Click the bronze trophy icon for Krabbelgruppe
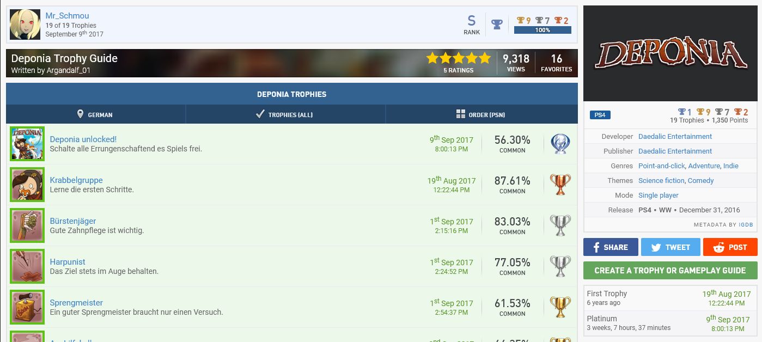 coord(560,185)
